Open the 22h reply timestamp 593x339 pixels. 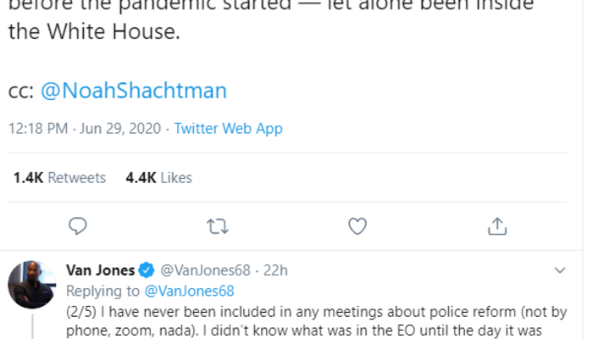tap(276, 271)
